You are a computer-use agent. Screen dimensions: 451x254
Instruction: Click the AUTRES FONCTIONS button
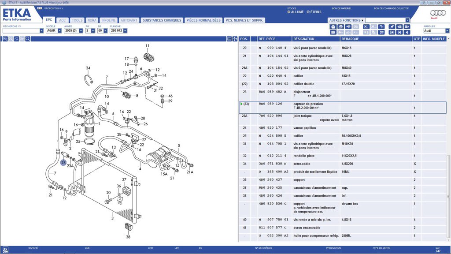[x=346, y=20]
